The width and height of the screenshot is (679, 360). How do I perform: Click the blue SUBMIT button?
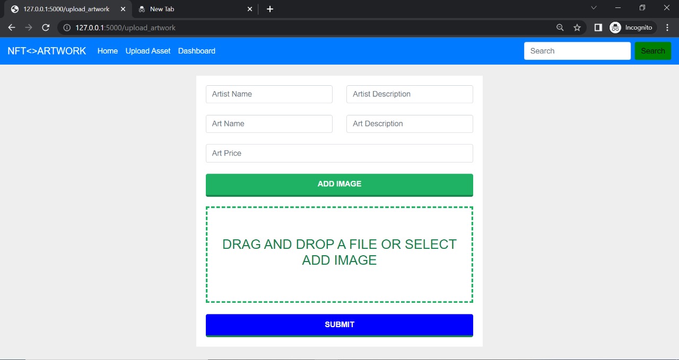(339, 325)
